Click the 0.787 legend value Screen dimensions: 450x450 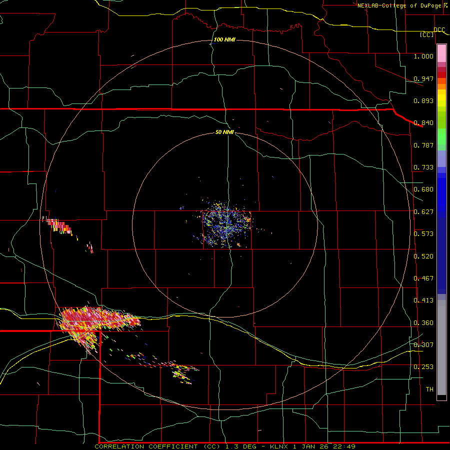(x=423, y=145)
